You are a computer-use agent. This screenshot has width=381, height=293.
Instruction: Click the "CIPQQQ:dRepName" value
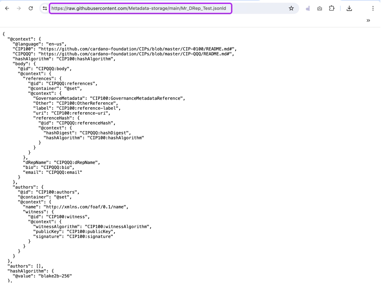click(x=76, y=163)
